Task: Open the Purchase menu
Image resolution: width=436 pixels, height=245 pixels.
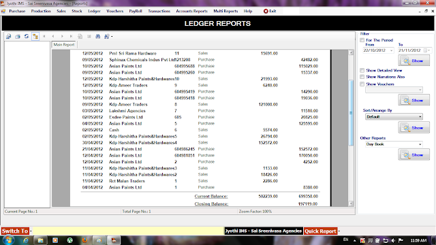Action: [17, 11]
